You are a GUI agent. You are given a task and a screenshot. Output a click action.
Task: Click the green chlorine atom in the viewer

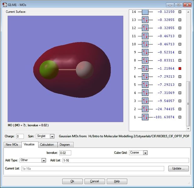(x=49, y=70)
